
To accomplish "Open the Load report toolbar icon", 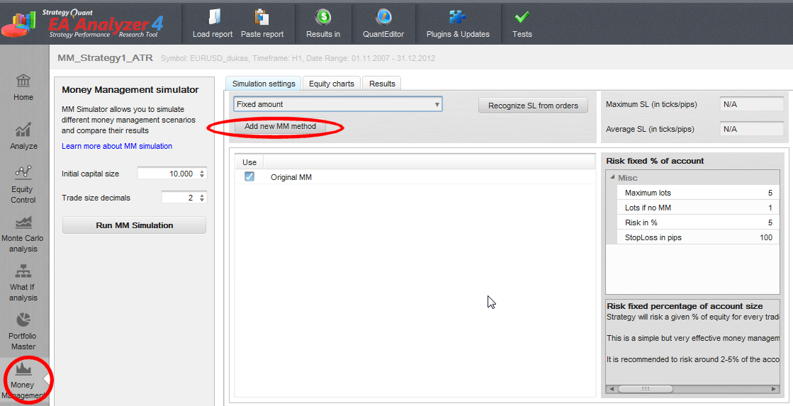I will [x=213, y=17].
